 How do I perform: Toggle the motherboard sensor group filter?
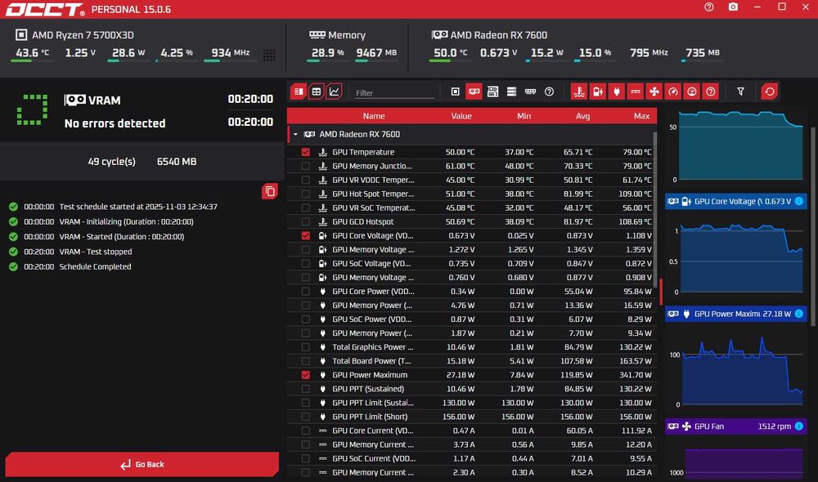click(x=492, y=91)
